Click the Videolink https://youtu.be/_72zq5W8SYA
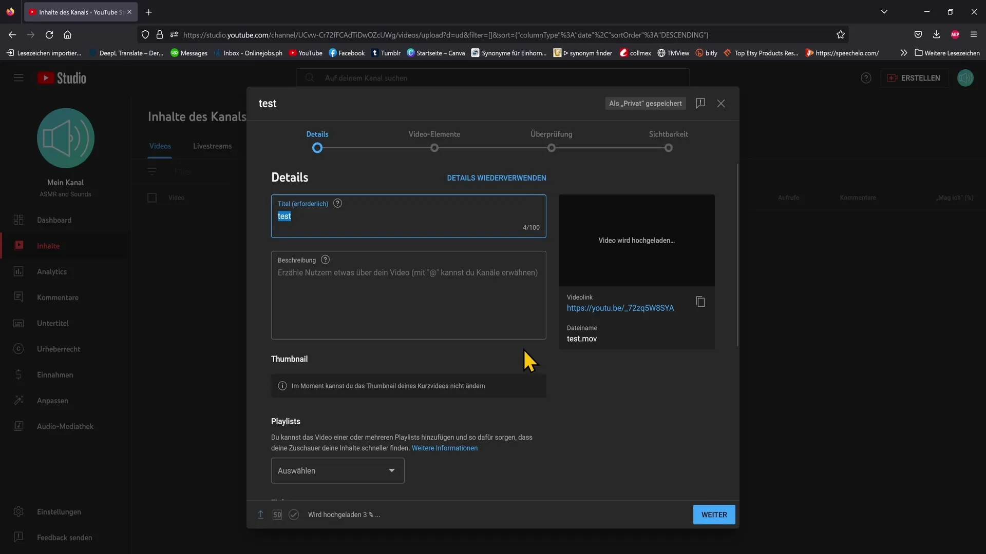 (620, 307)
